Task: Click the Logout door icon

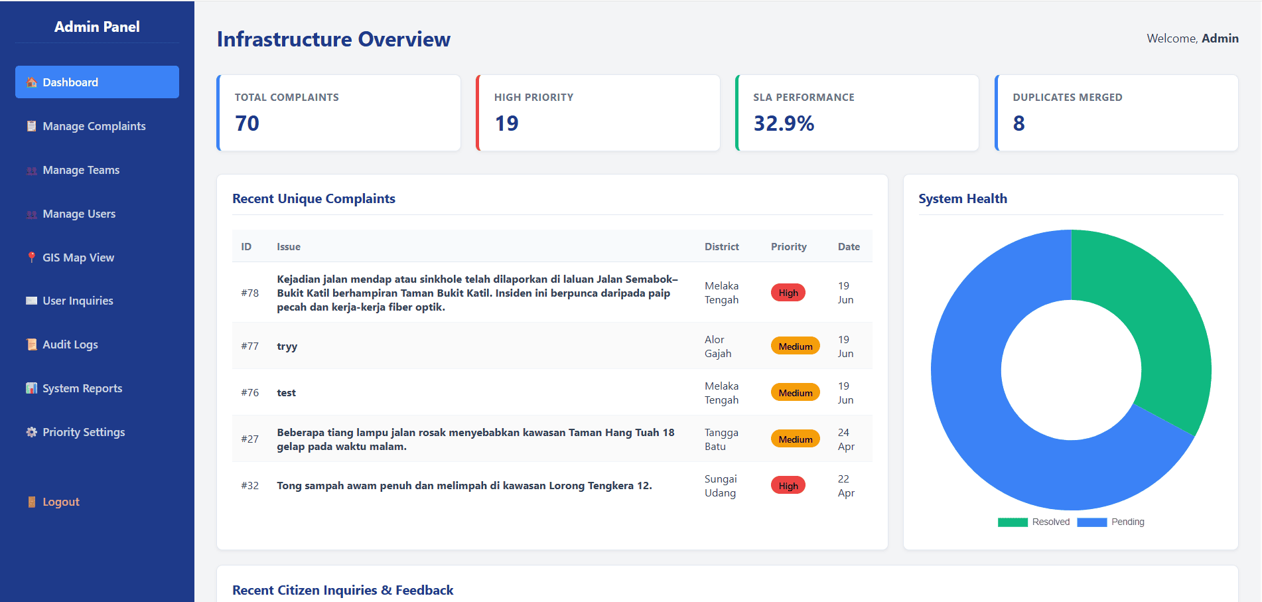Action: pyautogui.click(x=31, y=502)
